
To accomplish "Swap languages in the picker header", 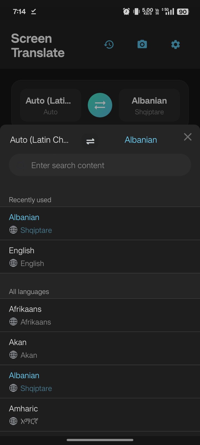I will 90,141.
